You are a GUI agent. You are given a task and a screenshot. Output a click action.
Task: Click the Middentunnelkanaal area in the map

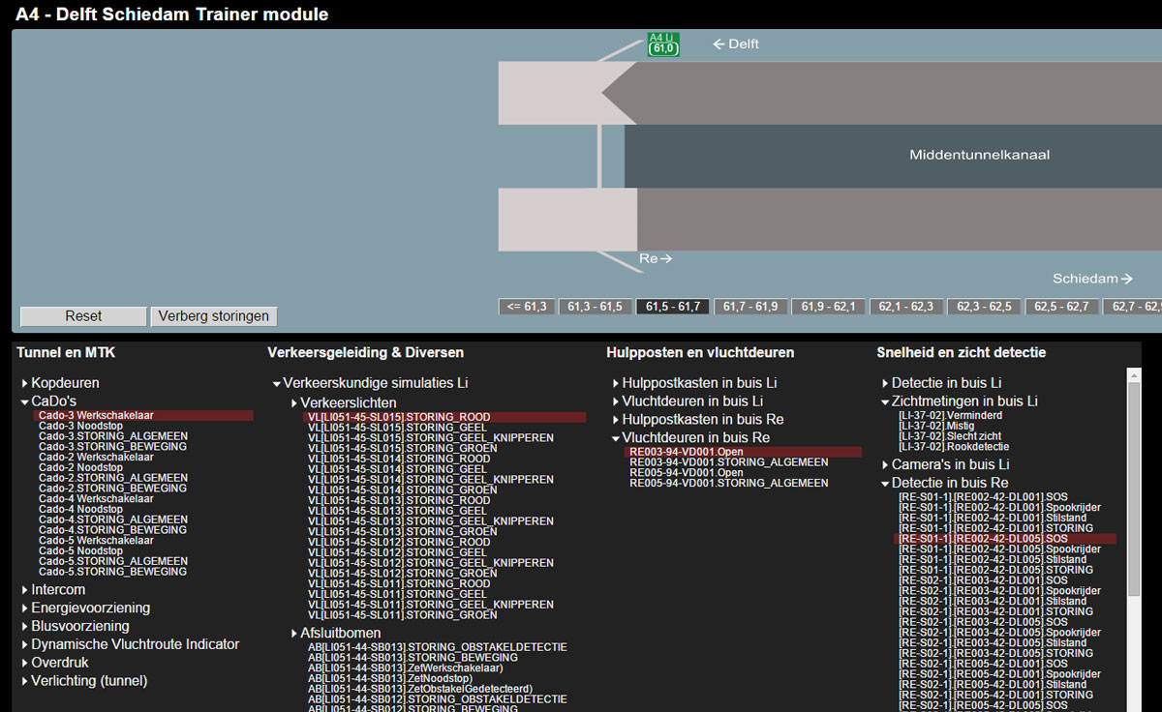click(x=978, y=155)
